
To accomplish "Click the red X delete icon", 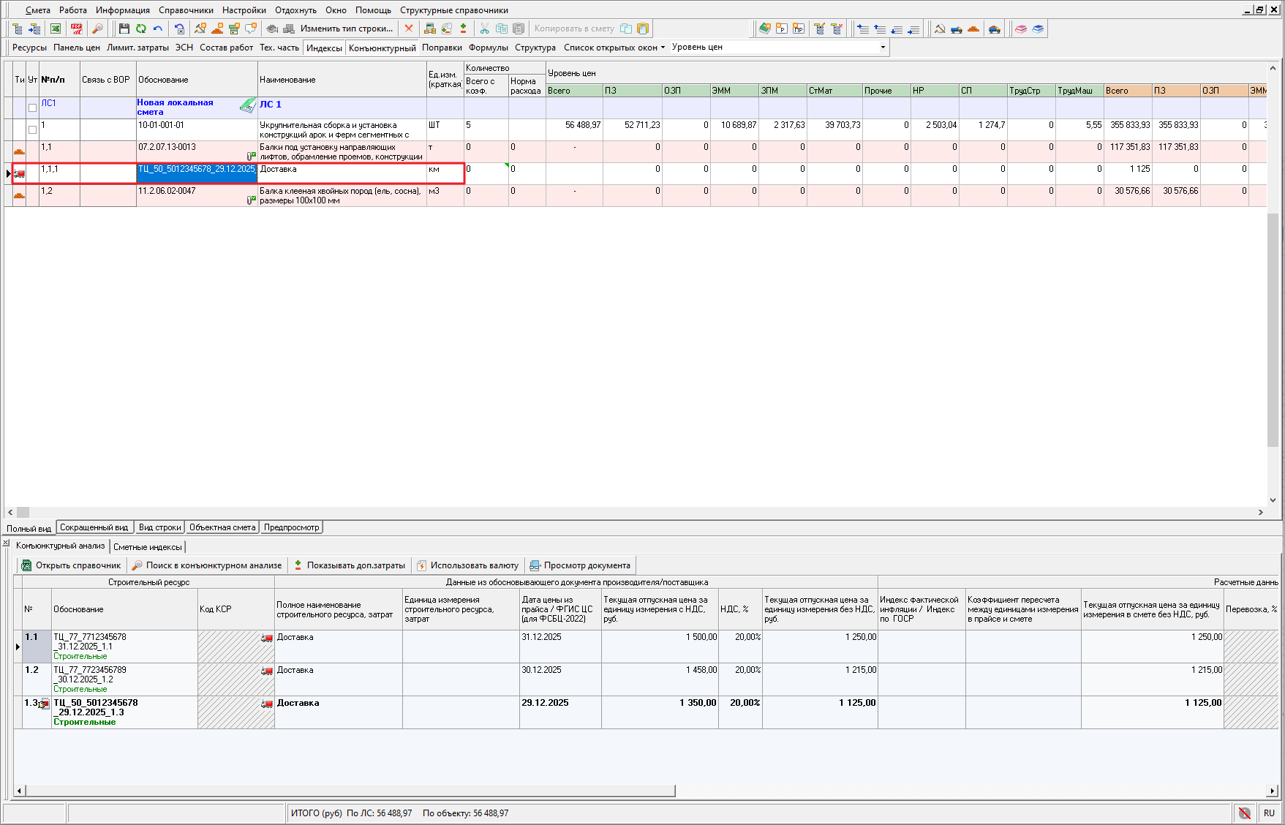I will coord(409,29).
